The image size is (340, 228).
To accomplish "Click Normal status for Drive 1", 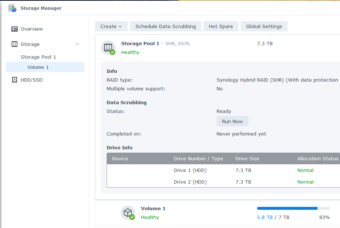I will [x=305, y=170].
